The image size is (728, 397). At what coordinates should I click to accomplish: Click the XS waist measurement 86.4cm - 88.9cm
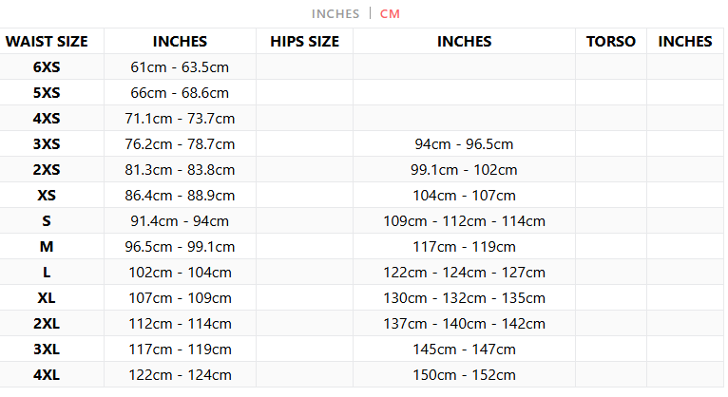pyautogui.click(x=180, y=196)
